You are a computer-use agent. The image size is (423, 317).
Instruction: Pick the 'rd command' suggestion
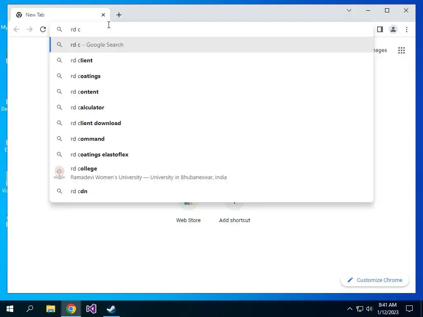[211, 139]
